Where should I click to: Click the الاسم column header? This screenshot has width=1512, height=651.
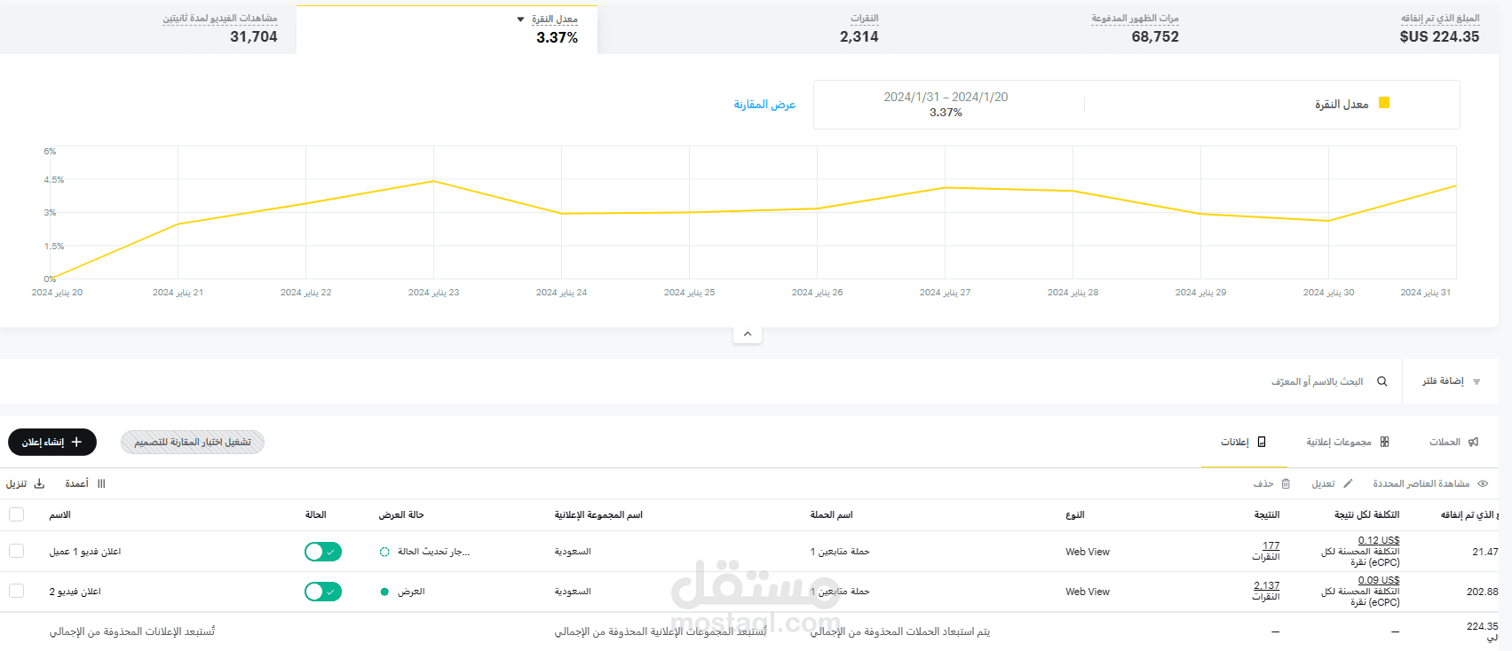pyautogui.click(x=59, y=514)
